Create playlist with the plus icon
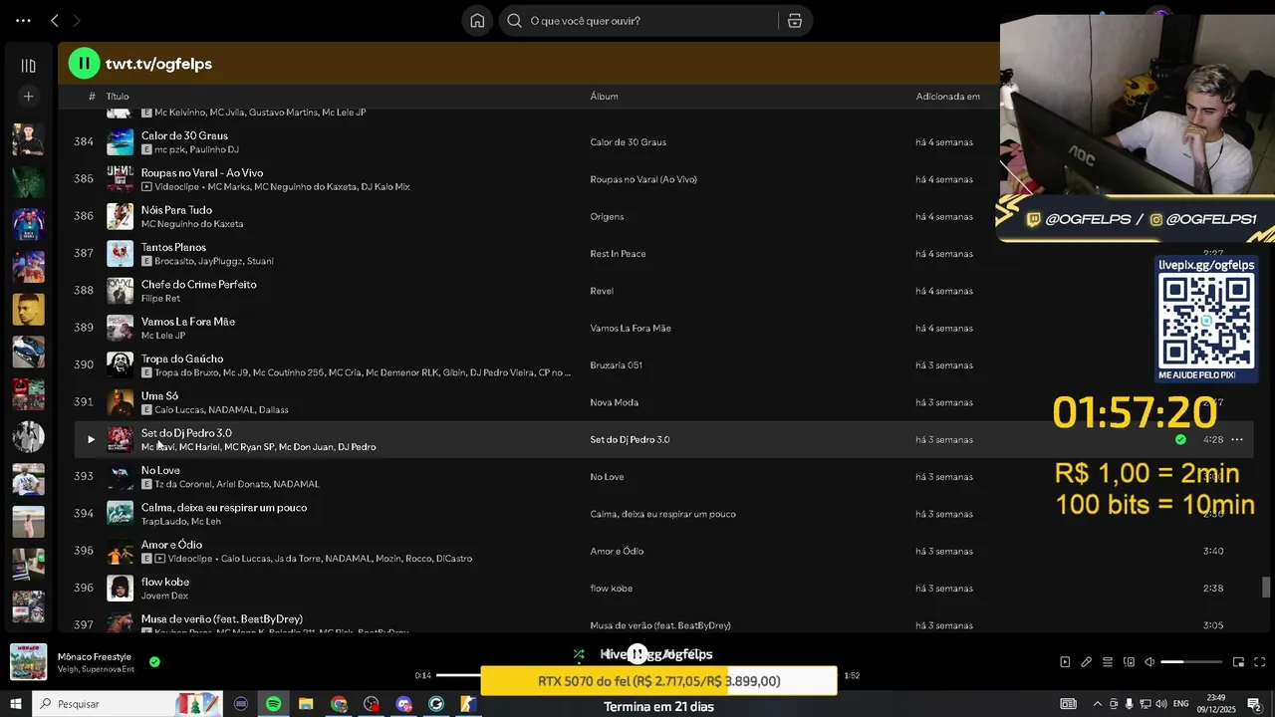The width and height of the screenshot is (1275, 717). point(28,97)
